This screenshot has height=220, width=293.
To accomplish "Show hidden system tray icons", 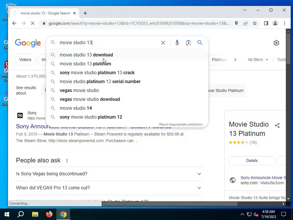I will coord(242,214).
